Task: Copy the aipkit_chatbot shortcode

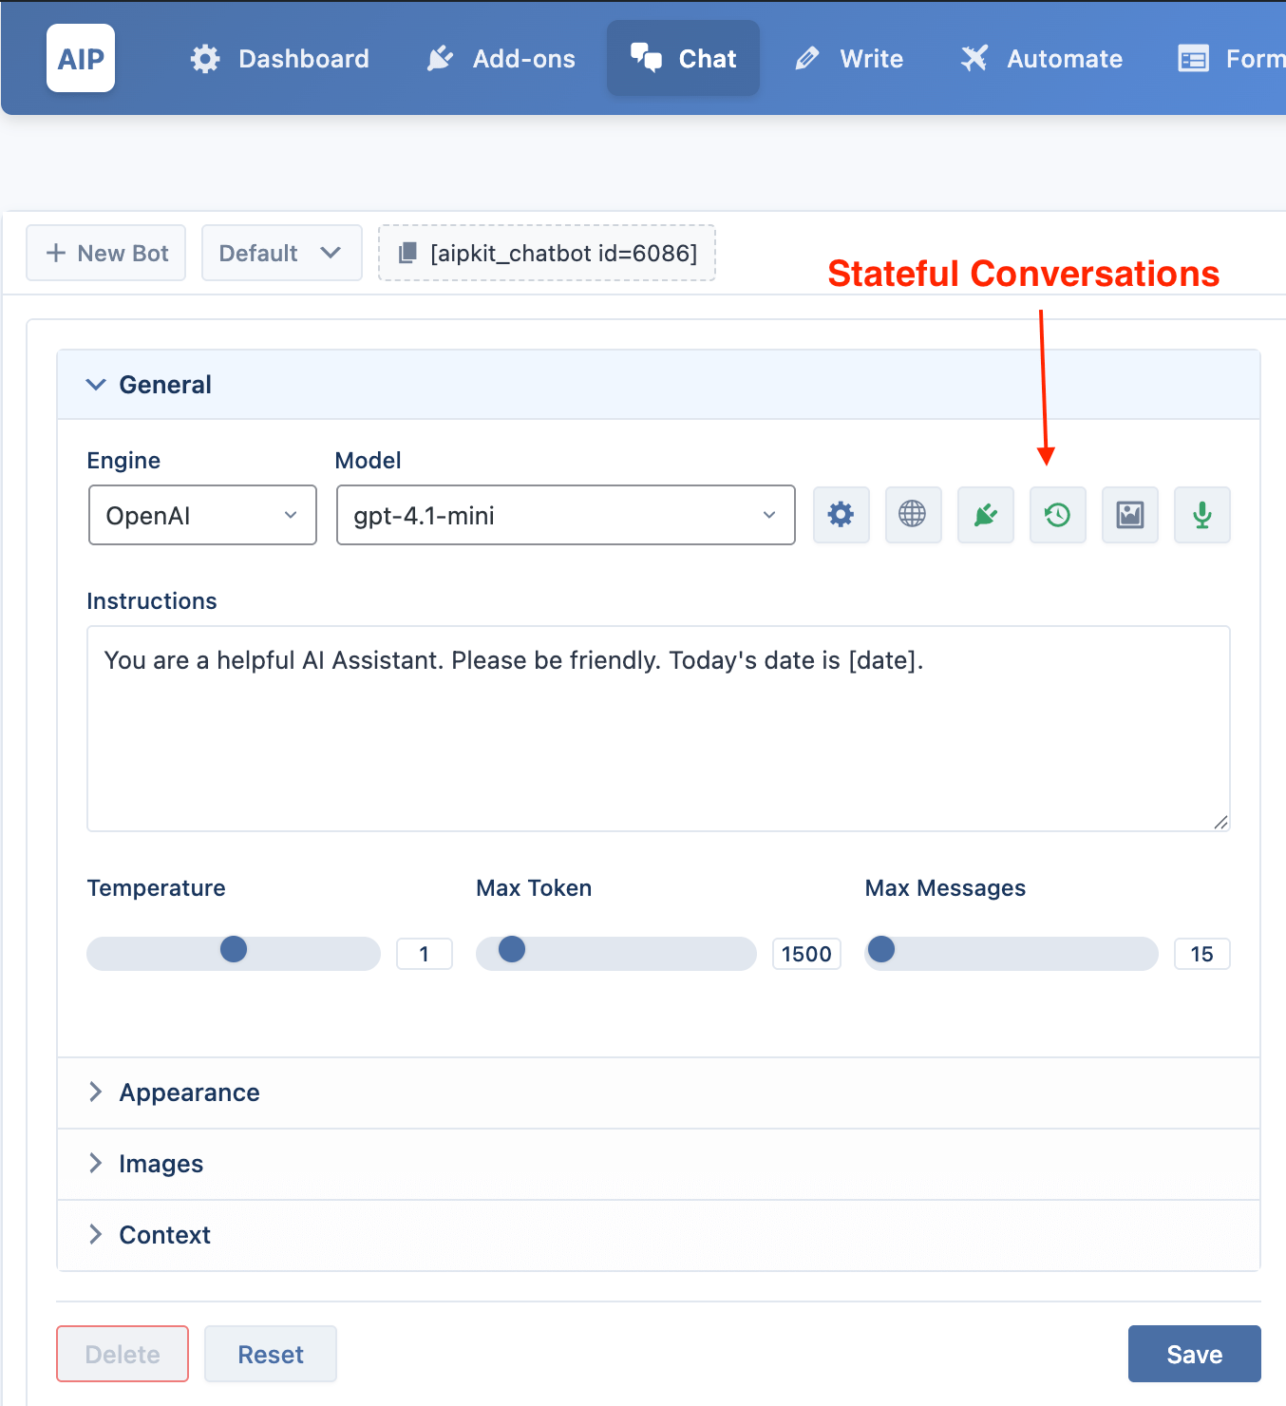Action: coord(547,253)
